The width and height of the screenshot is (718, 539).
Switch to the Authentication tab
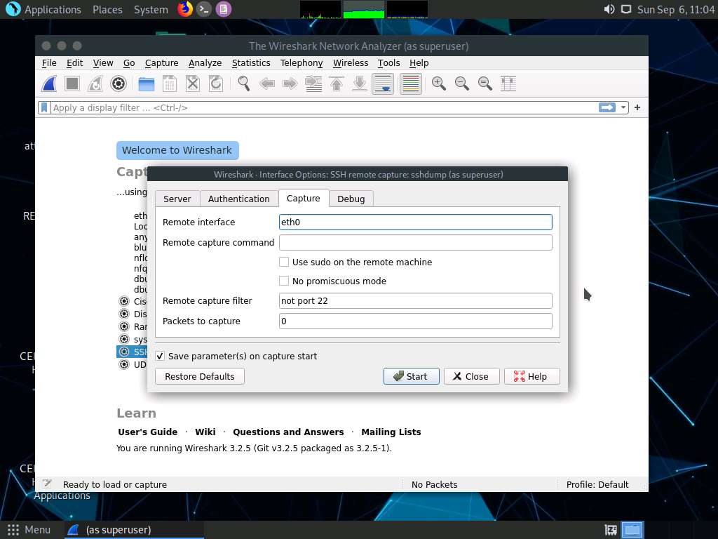(x=239, y=199)
